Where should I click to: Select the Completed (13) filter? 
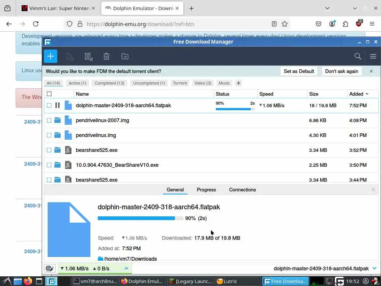pyautogui.click(x=109, y=83)
